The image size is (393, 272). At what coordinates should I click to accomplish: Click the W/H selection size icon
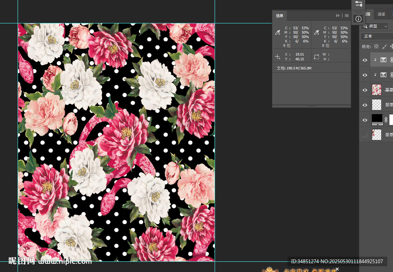pyautogui.click(x=317, y=57)
